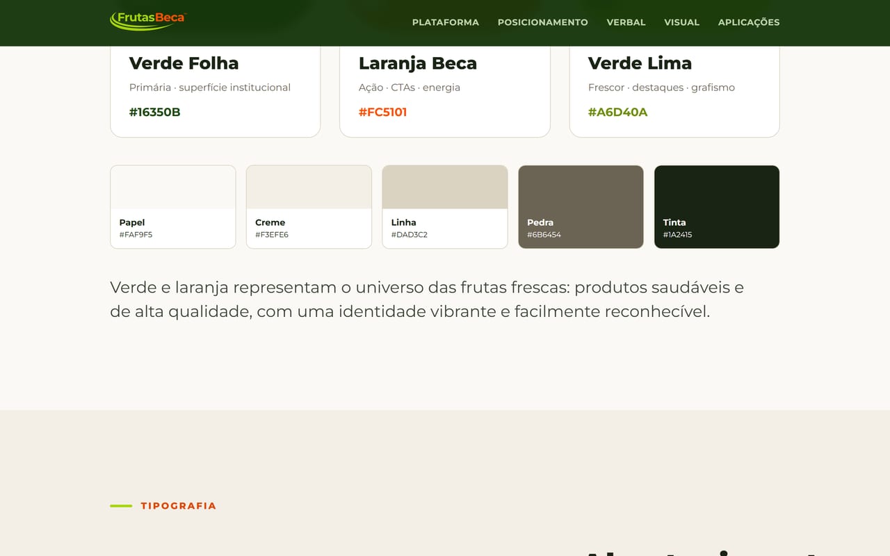Select the Creme color swatch

pyautogui.click(x=309, y=207)
